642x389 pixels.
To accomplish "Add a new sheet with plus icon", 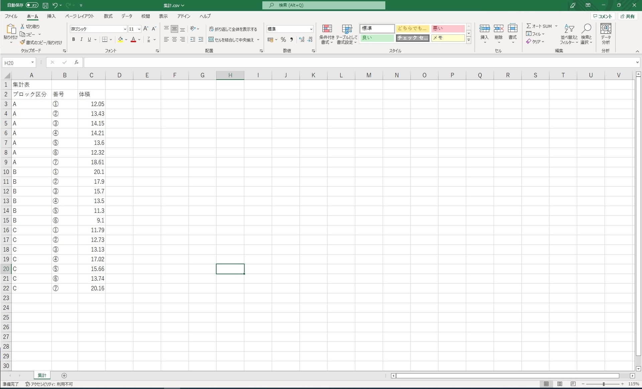I will (x=64, y=376).
